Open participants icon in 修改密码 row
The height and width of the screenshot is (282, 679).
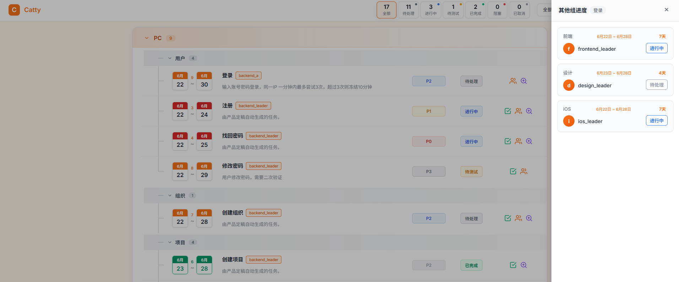tap(524, 171)
